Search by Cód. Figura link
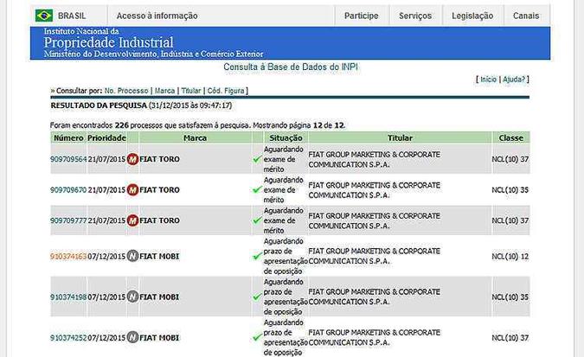 (x=226, y=91)
